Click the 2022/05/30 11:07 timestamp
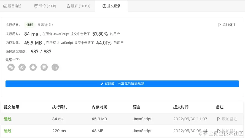Viewport: 245px width, 138px height. tap(190, 119)
